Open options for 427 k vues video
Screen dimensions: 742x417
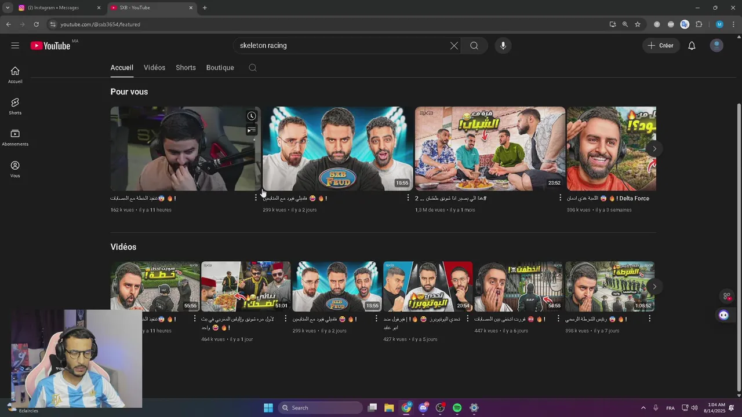(467, 319)
